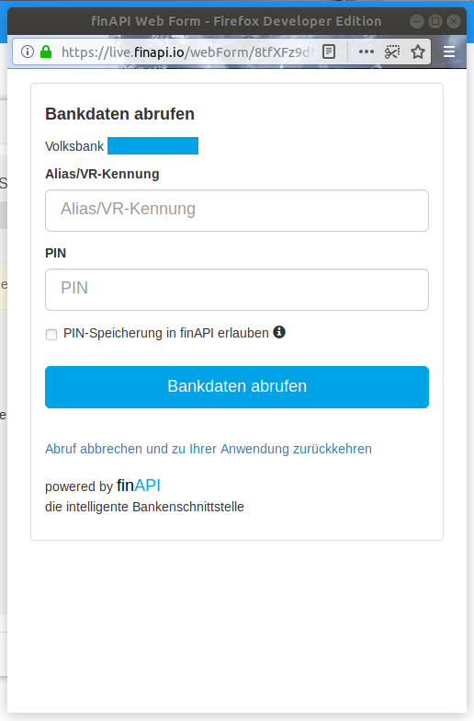Open the Firefox hamburger menu

[x=449, y=51]
